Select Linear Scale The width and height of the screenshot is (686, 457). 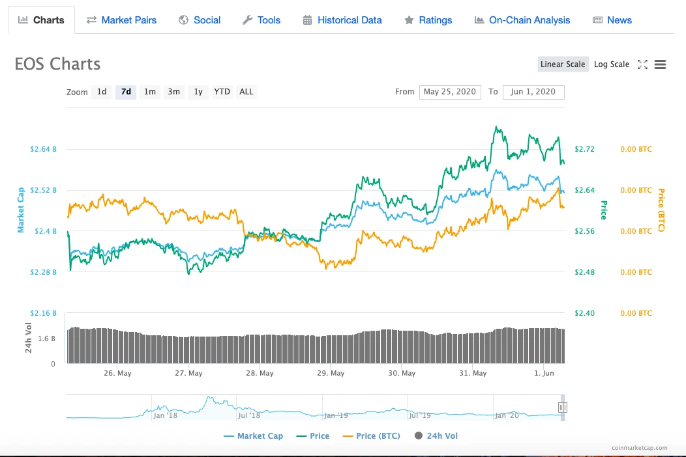tap(563, 64)
